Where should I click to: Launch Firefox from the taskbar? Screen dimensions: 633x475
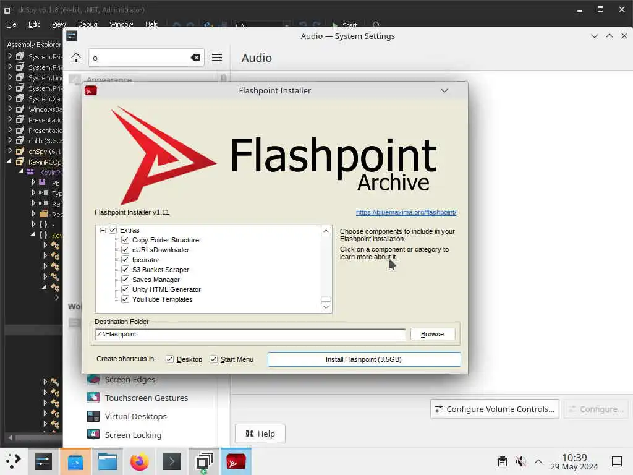pyautogui.click(x=139, y=461)
